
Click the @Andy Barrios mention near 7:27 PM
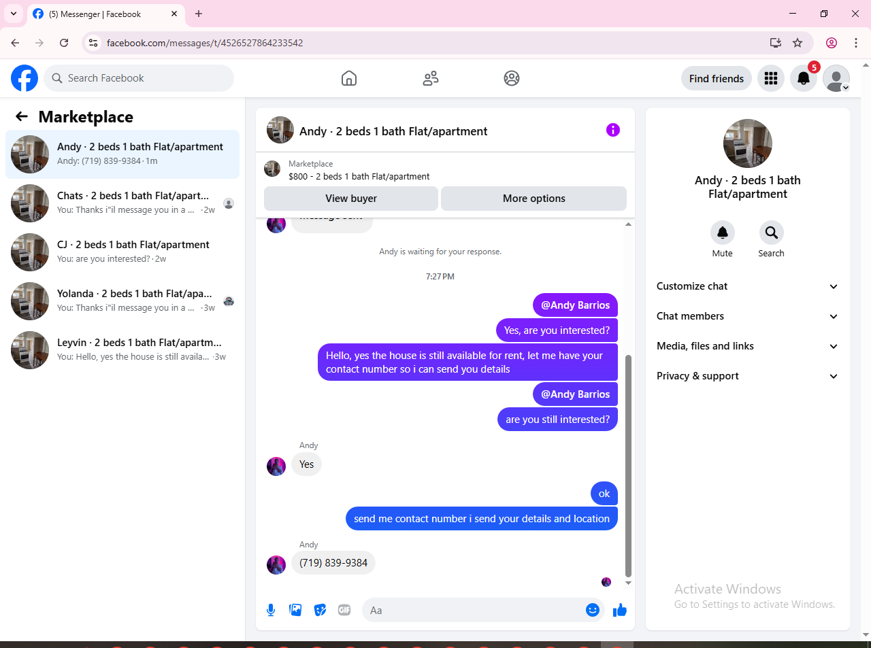[x=575, y=305]
